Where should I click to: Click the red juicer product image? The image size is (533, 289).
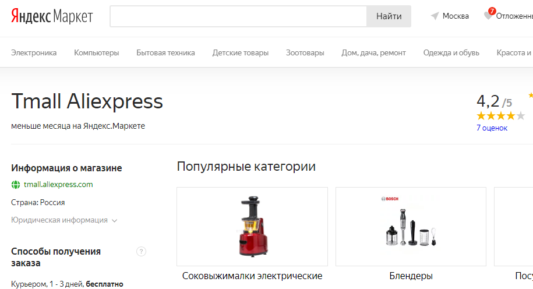(x=252, y=227)
